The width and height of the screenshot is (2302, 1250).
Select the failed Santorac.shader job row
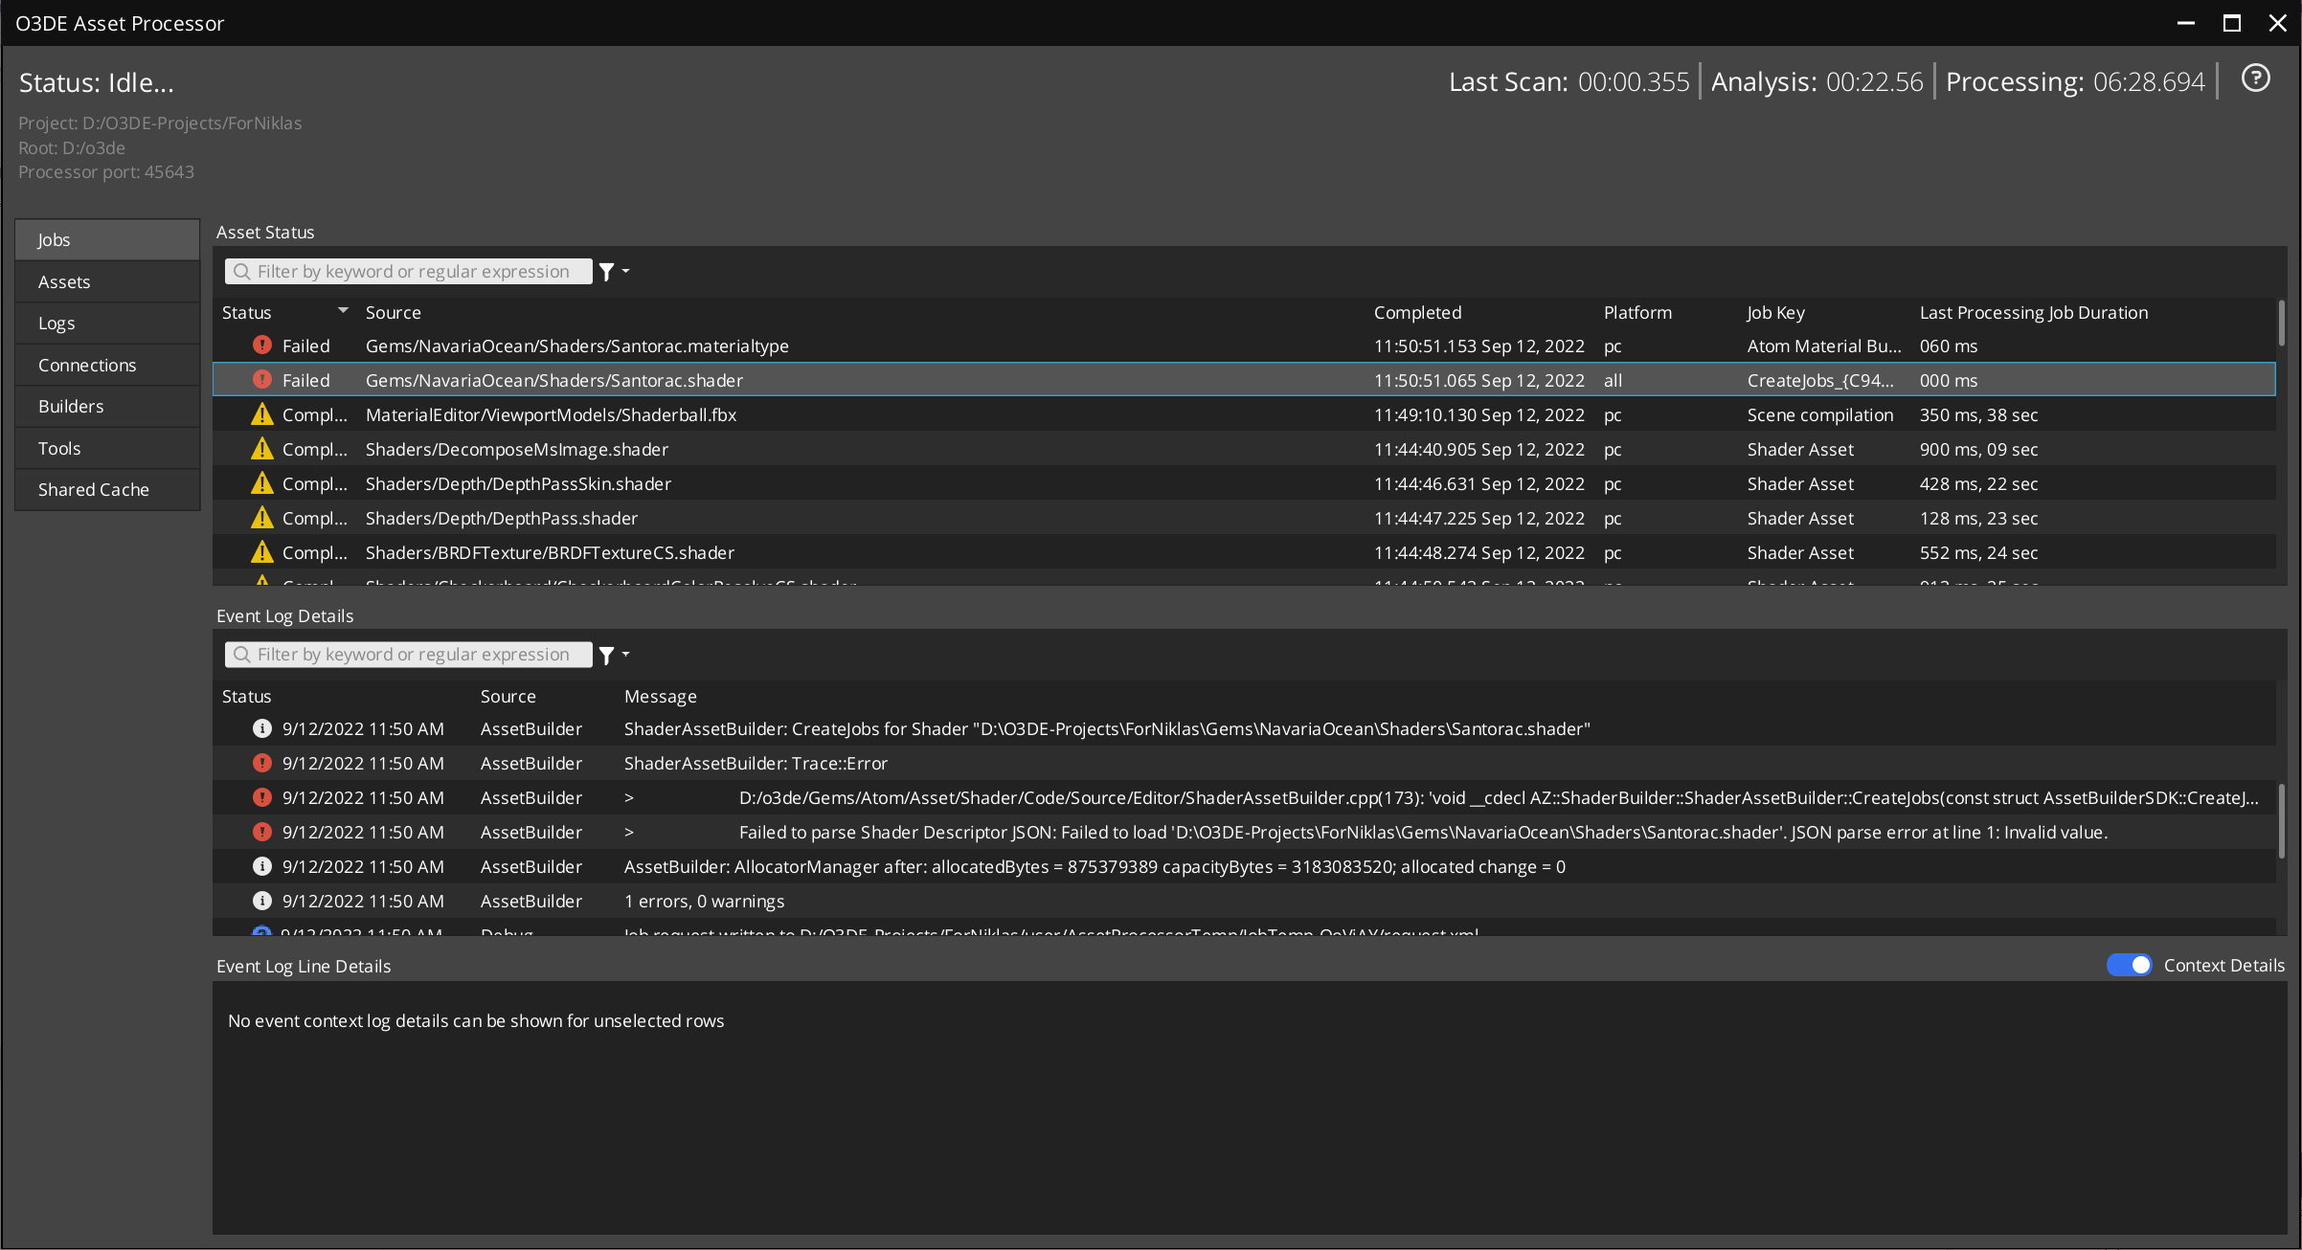click(553, 380)
